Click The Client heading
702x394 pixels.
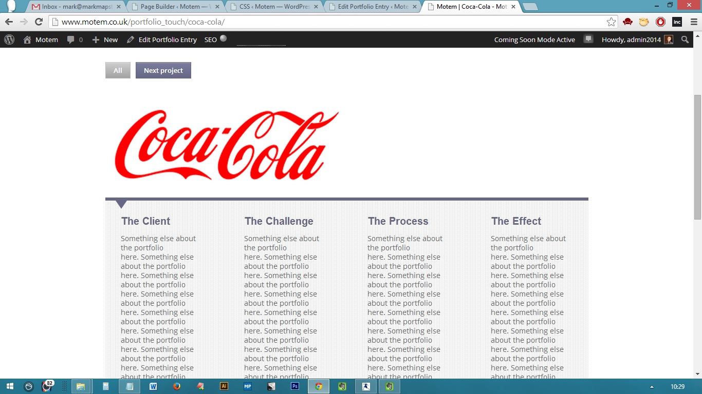[x=146, y=221]
